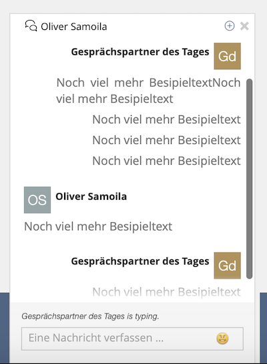
Task: Click the faded last message at bottom
Action: point(166,292)
